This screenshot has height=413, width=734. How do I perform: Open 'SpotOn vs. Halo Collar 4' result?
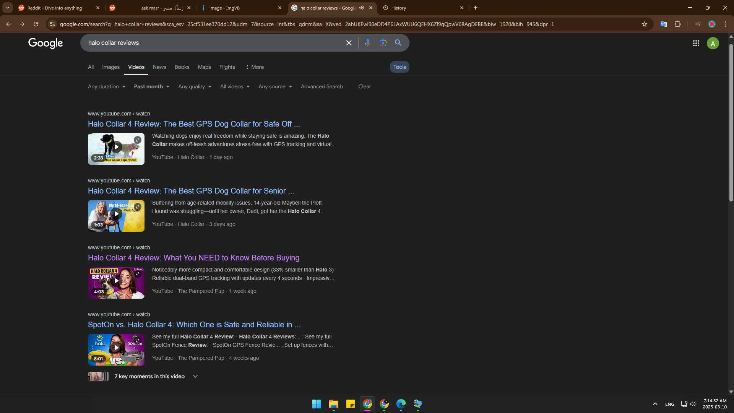point(194,325)
